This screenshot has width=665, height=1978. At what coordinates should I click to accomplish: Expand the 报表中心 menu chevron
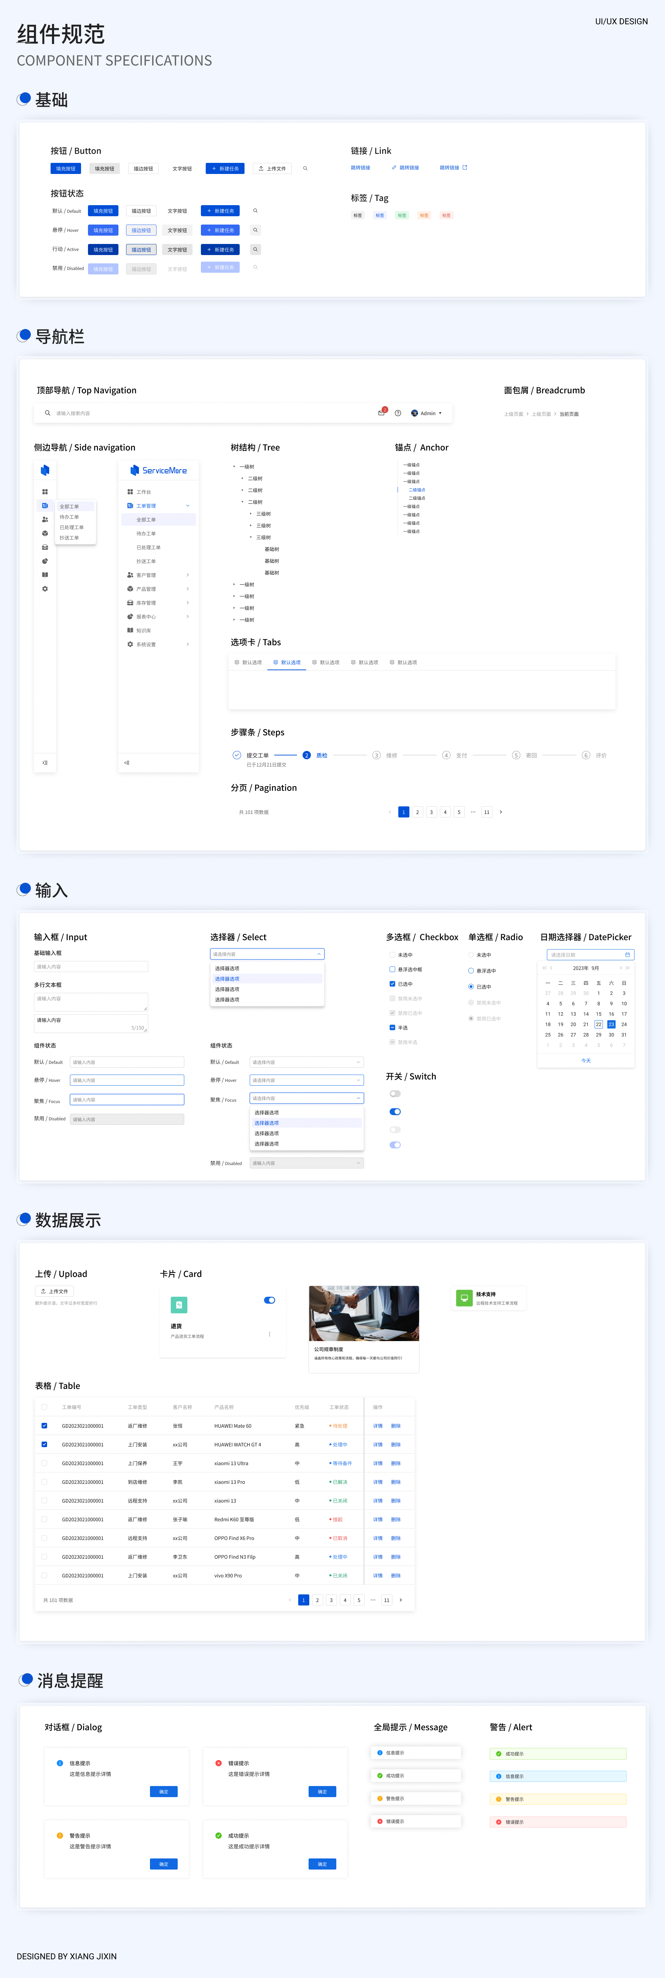point(187,616)
